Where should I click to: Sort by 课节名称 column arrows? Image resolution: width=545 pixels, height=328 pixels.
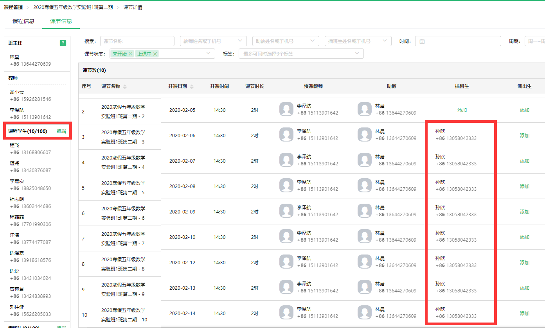(125, 87)
